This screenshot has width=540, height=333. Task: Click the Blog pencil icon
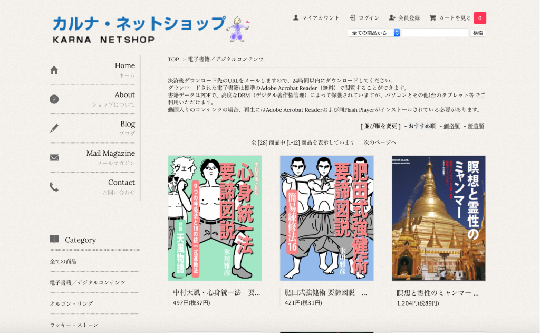point(54,128)
